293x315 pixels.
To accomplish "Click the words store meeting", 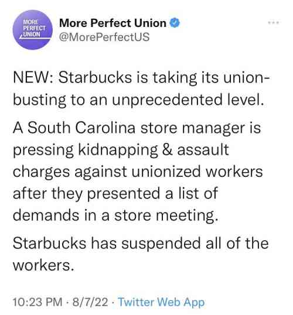I will click(x=166, y=215).
